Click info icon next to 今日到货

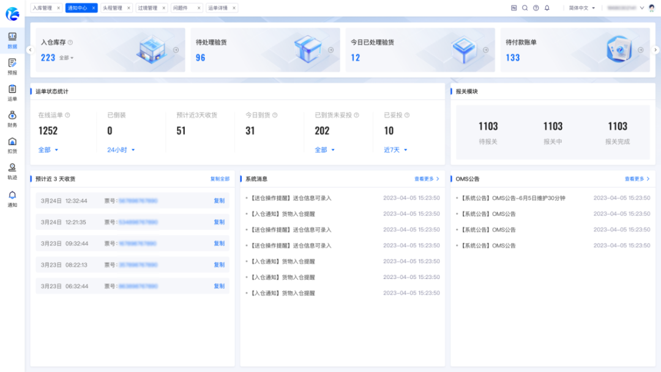[275, 115]
